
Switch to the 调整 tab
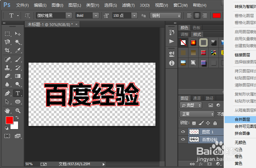[x=185, y=34]
